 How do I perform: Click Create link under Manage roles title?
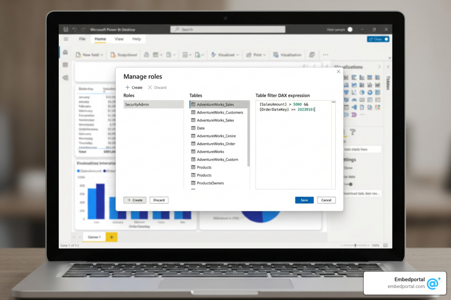click(x=134, y=88)
